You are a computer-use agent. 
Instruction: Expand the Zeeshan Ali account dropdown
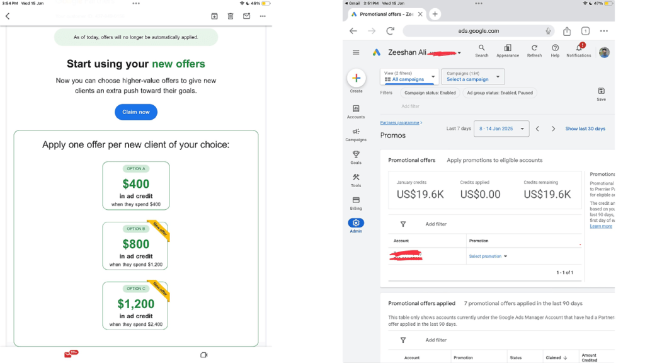(459, 53)
